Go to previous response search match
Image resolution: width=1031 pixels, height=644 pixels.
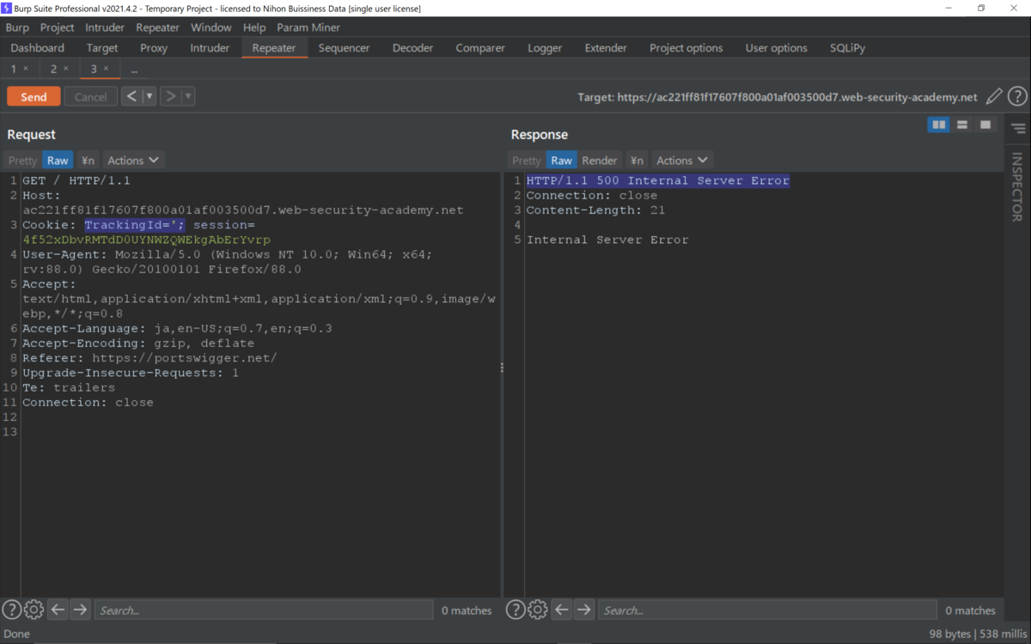pyautogui.click(x=562, y=610)
